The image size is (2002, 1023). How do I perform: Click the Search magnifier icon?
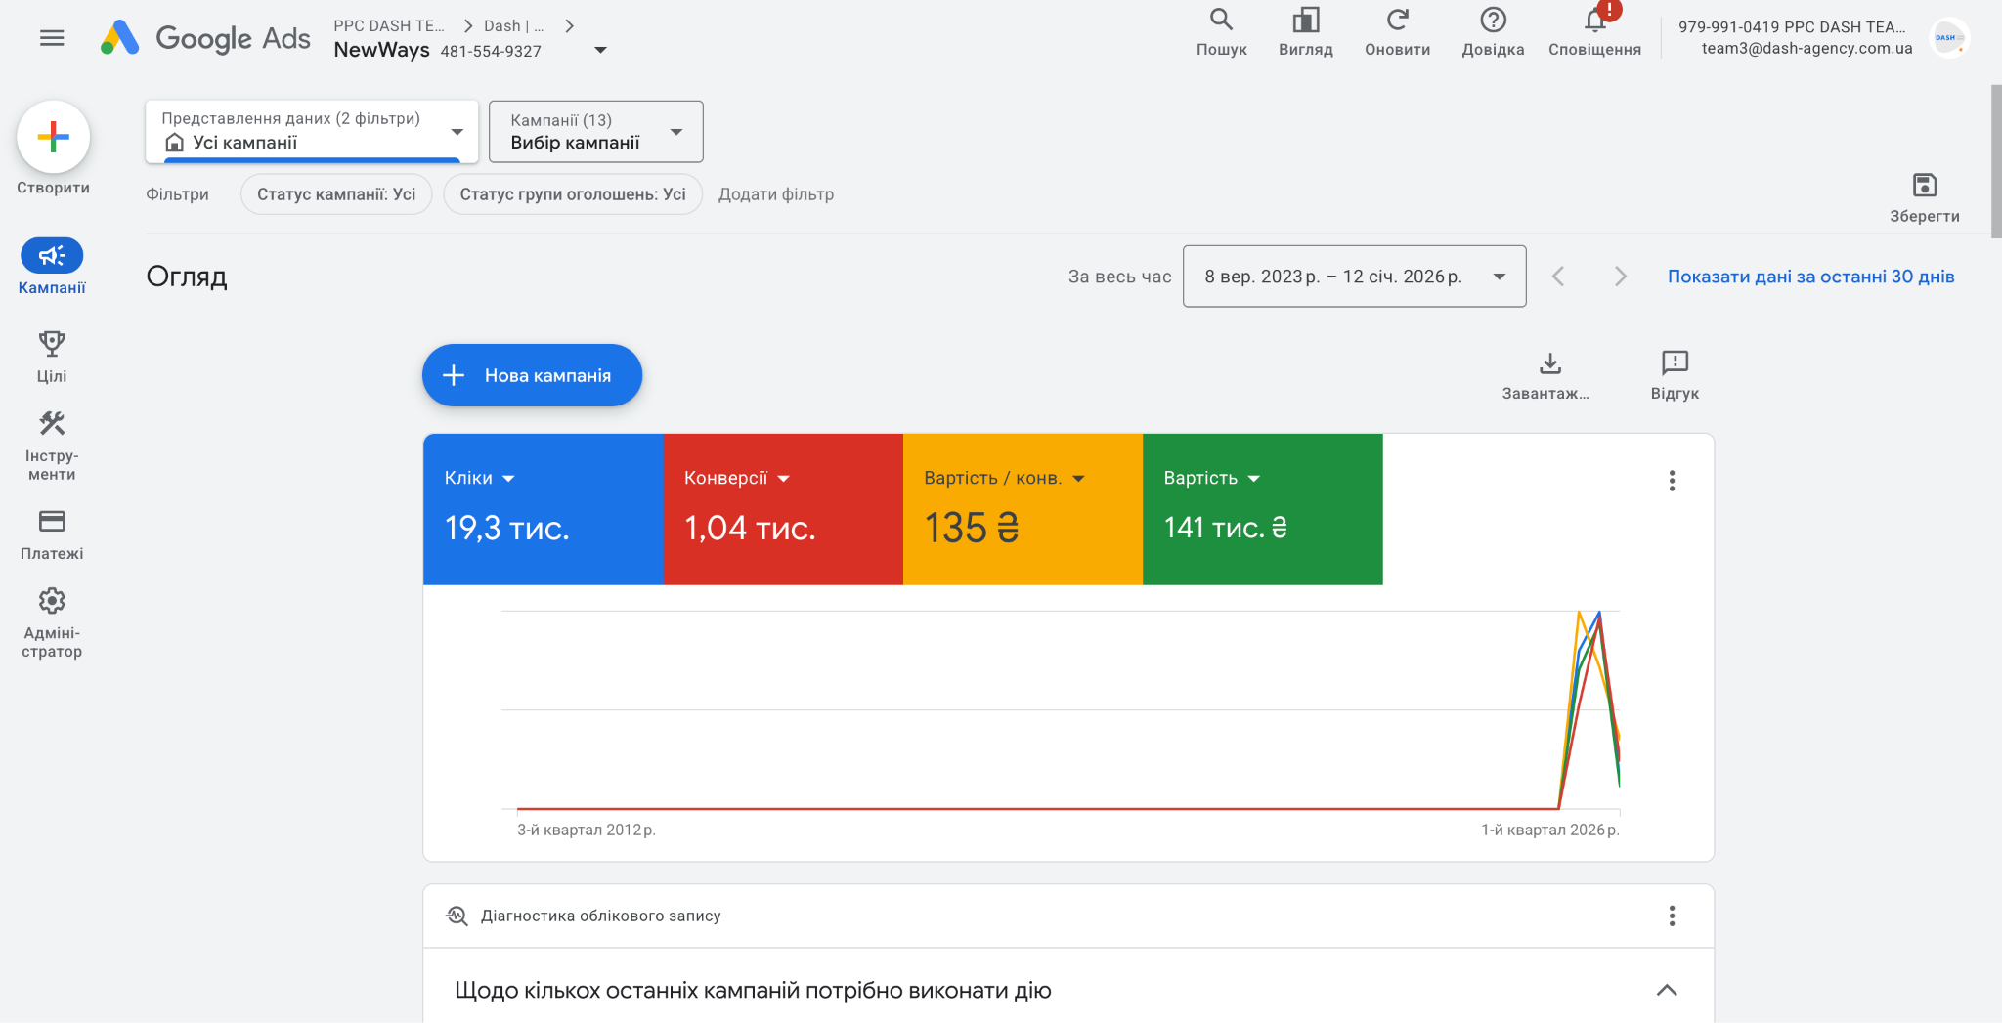click(1221, 21)
